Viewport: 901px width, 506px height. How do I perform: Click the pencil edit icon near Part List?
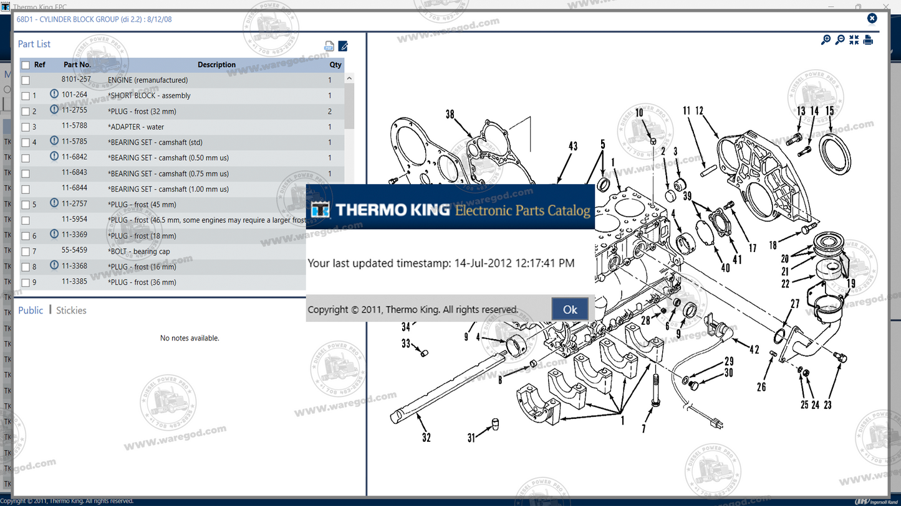point(343,45)
